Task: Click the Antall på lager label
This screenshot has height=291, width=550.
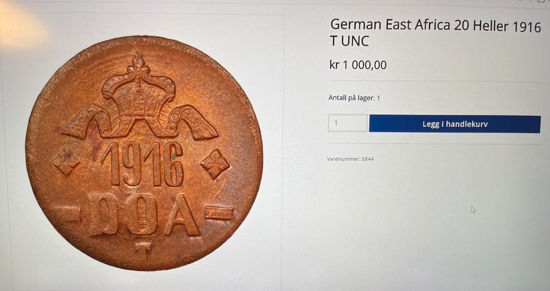Action: (351, 98)
